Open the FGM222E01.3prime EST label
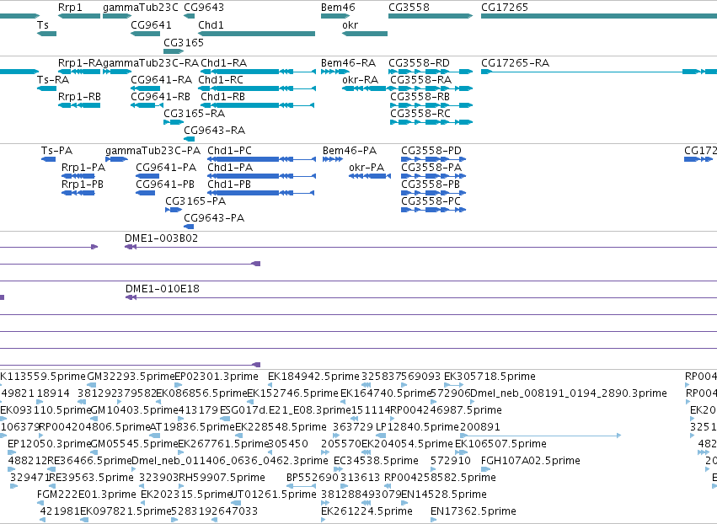Screen dimensions: 717x524 coord(87,494)
